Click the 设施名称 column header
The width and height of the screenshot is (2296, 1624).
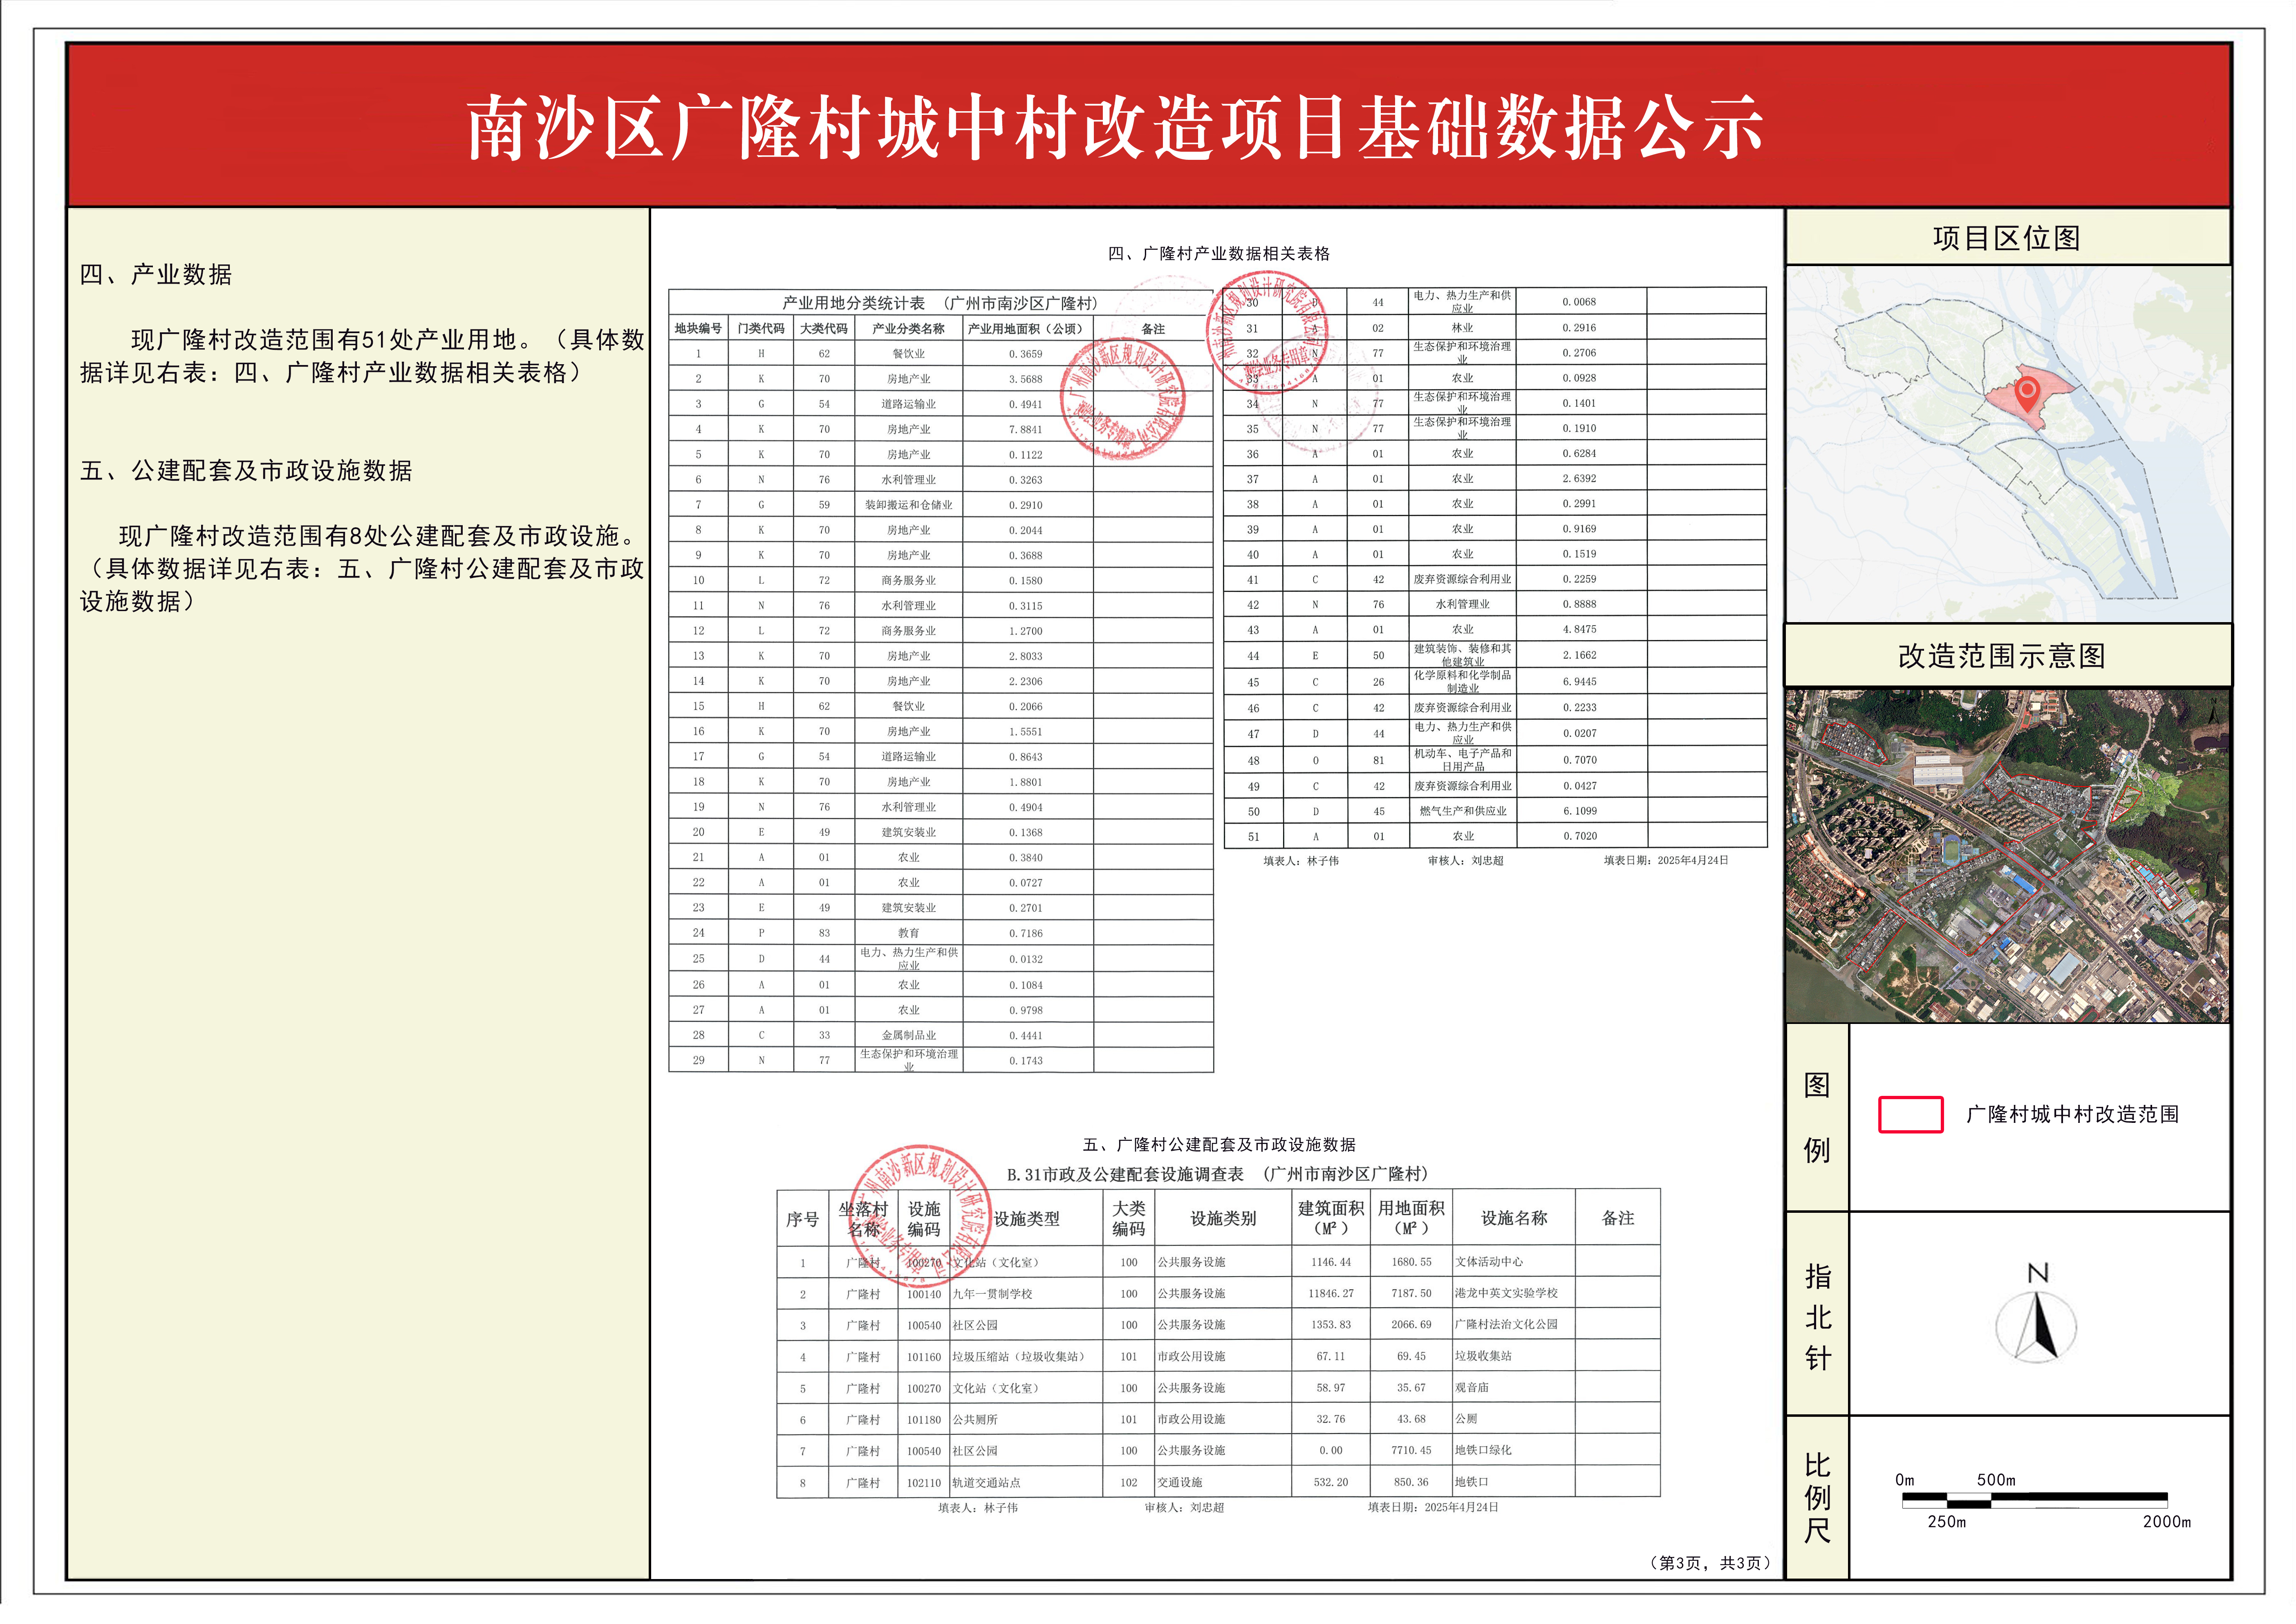pos(1514,1219)
